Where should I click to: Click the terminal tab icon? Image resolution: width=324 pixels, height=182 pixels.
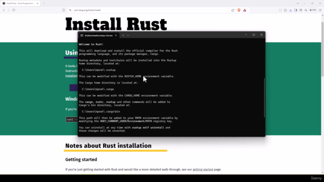(82, 35)
